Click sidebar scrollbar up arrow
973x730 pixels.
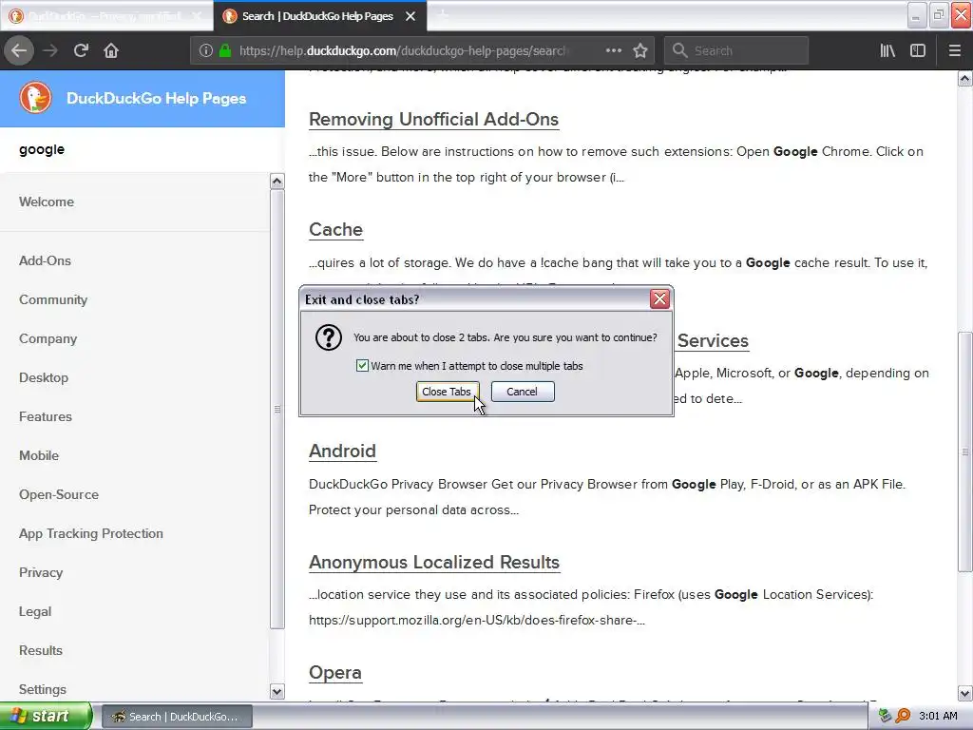tap(277, 182)
